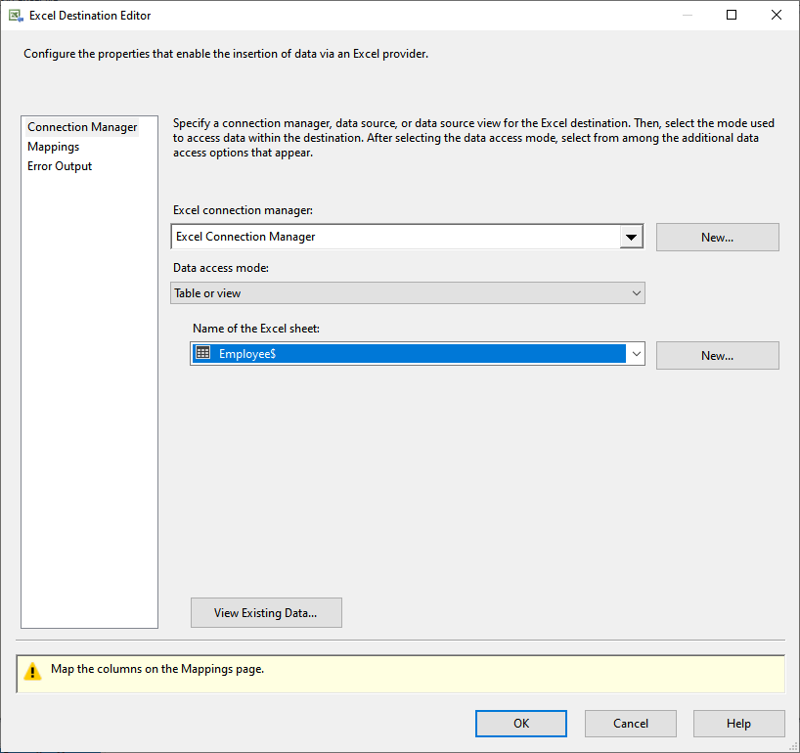Minimize the Excel Destination Editor window
The height and width of the screenshot is (753, 800).
[687, 16]
